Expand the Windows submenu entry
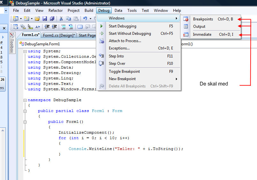 click(x=138, y=18)
